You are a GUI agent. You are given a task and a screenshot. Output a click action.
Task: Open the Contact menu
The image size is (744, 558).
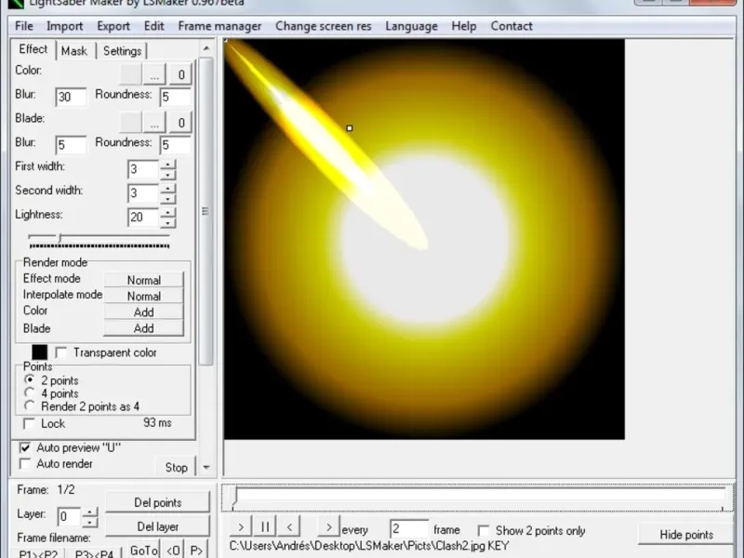point(511,26)
